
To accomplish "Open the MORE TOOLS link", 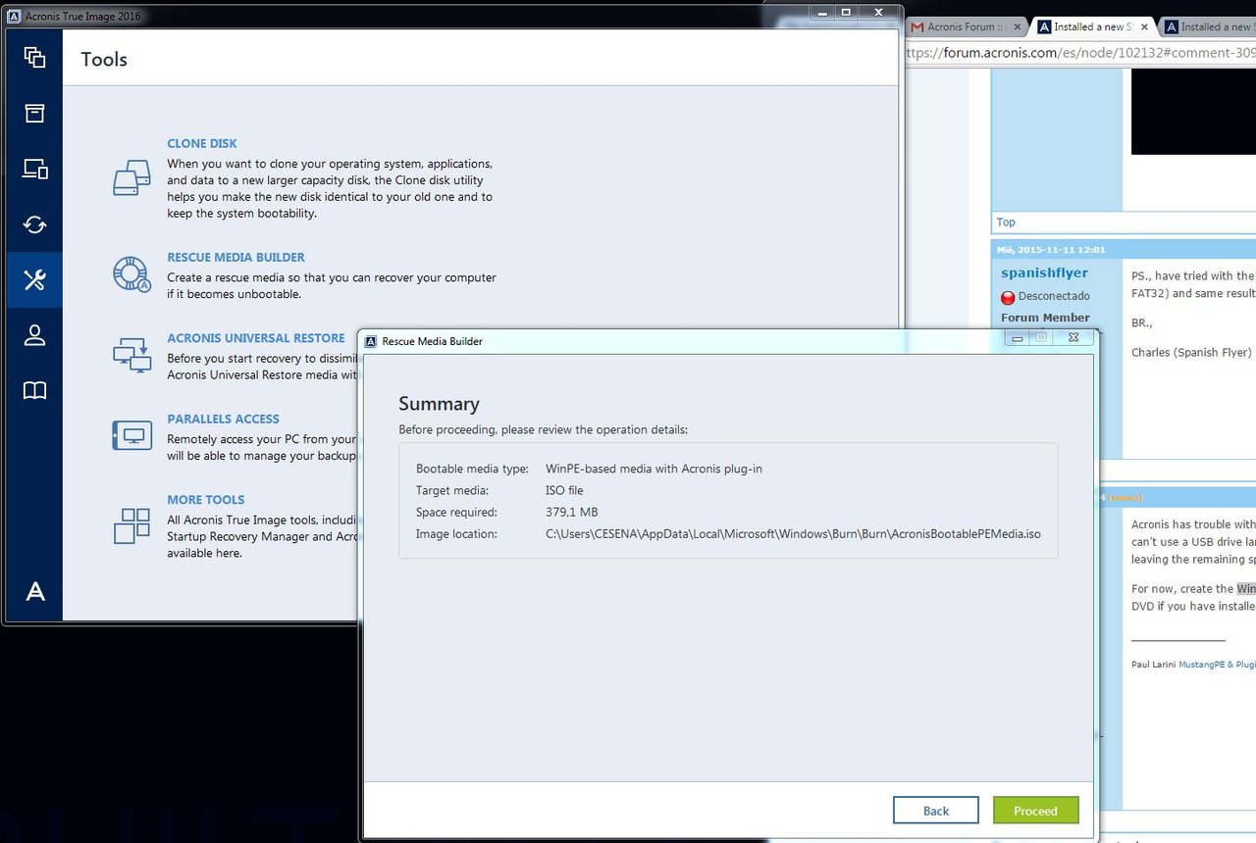I will (206, 499).
